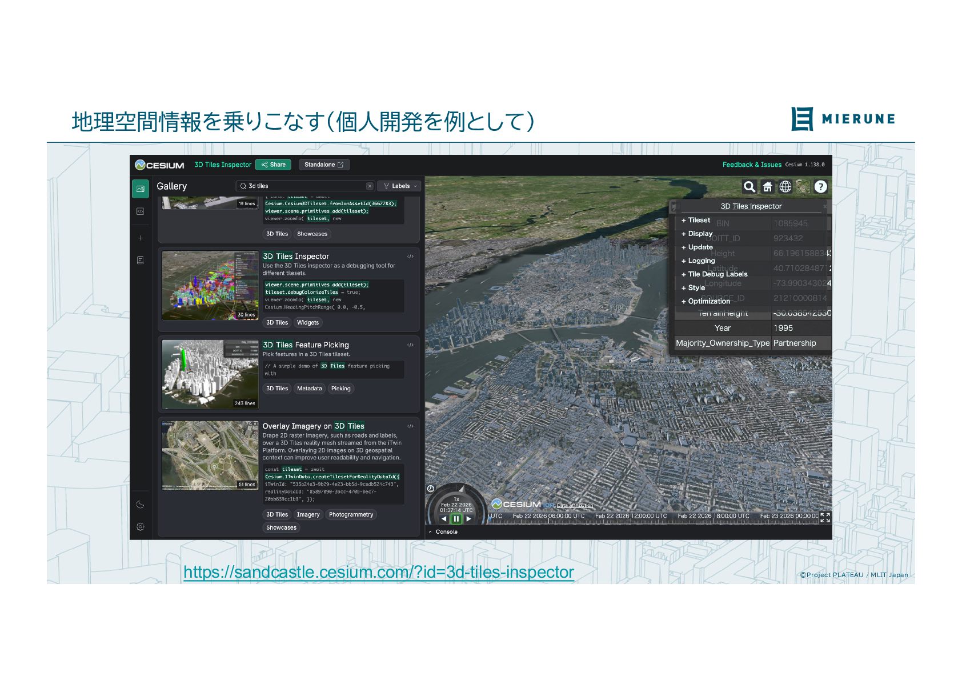Image resolution: width=962 pixels, height=680 pixels.
Task: Play animation forward
Action: (468, 519)
